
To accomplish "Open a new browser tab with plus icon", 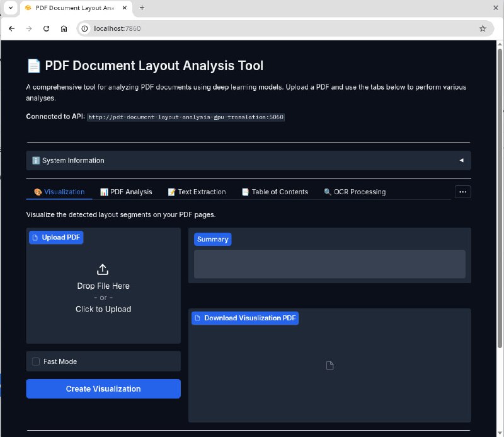I will (142, 8).
